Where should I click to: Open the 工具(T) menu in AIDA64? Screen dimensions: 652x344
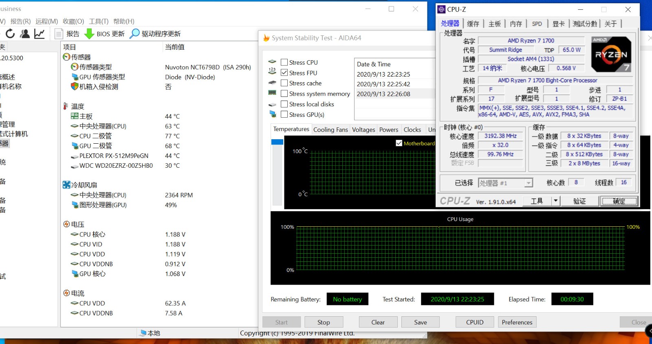click(99, 21)
